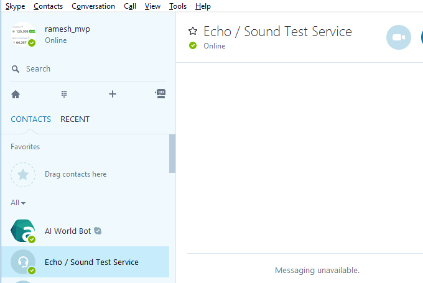
Task: Open the dial pad icon
Action: click(64, 94)
